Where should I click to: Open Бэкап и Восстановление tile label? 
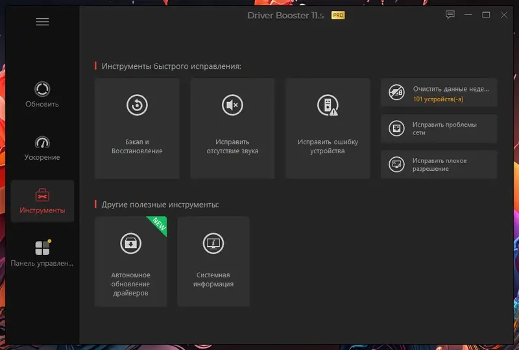coord(137,146)
